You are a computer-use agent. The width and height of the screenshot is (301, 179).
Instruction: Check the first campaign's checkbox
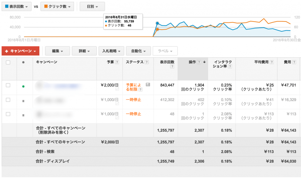(x=8, y=84)
